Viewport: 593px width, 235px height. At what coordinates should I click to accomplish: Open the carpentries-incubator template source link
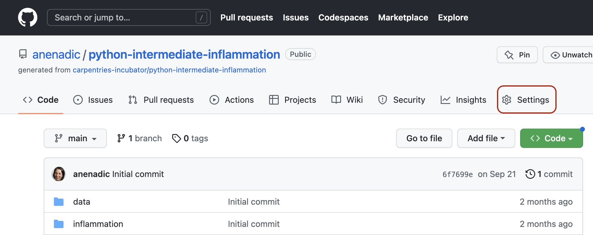pos(169,70)
